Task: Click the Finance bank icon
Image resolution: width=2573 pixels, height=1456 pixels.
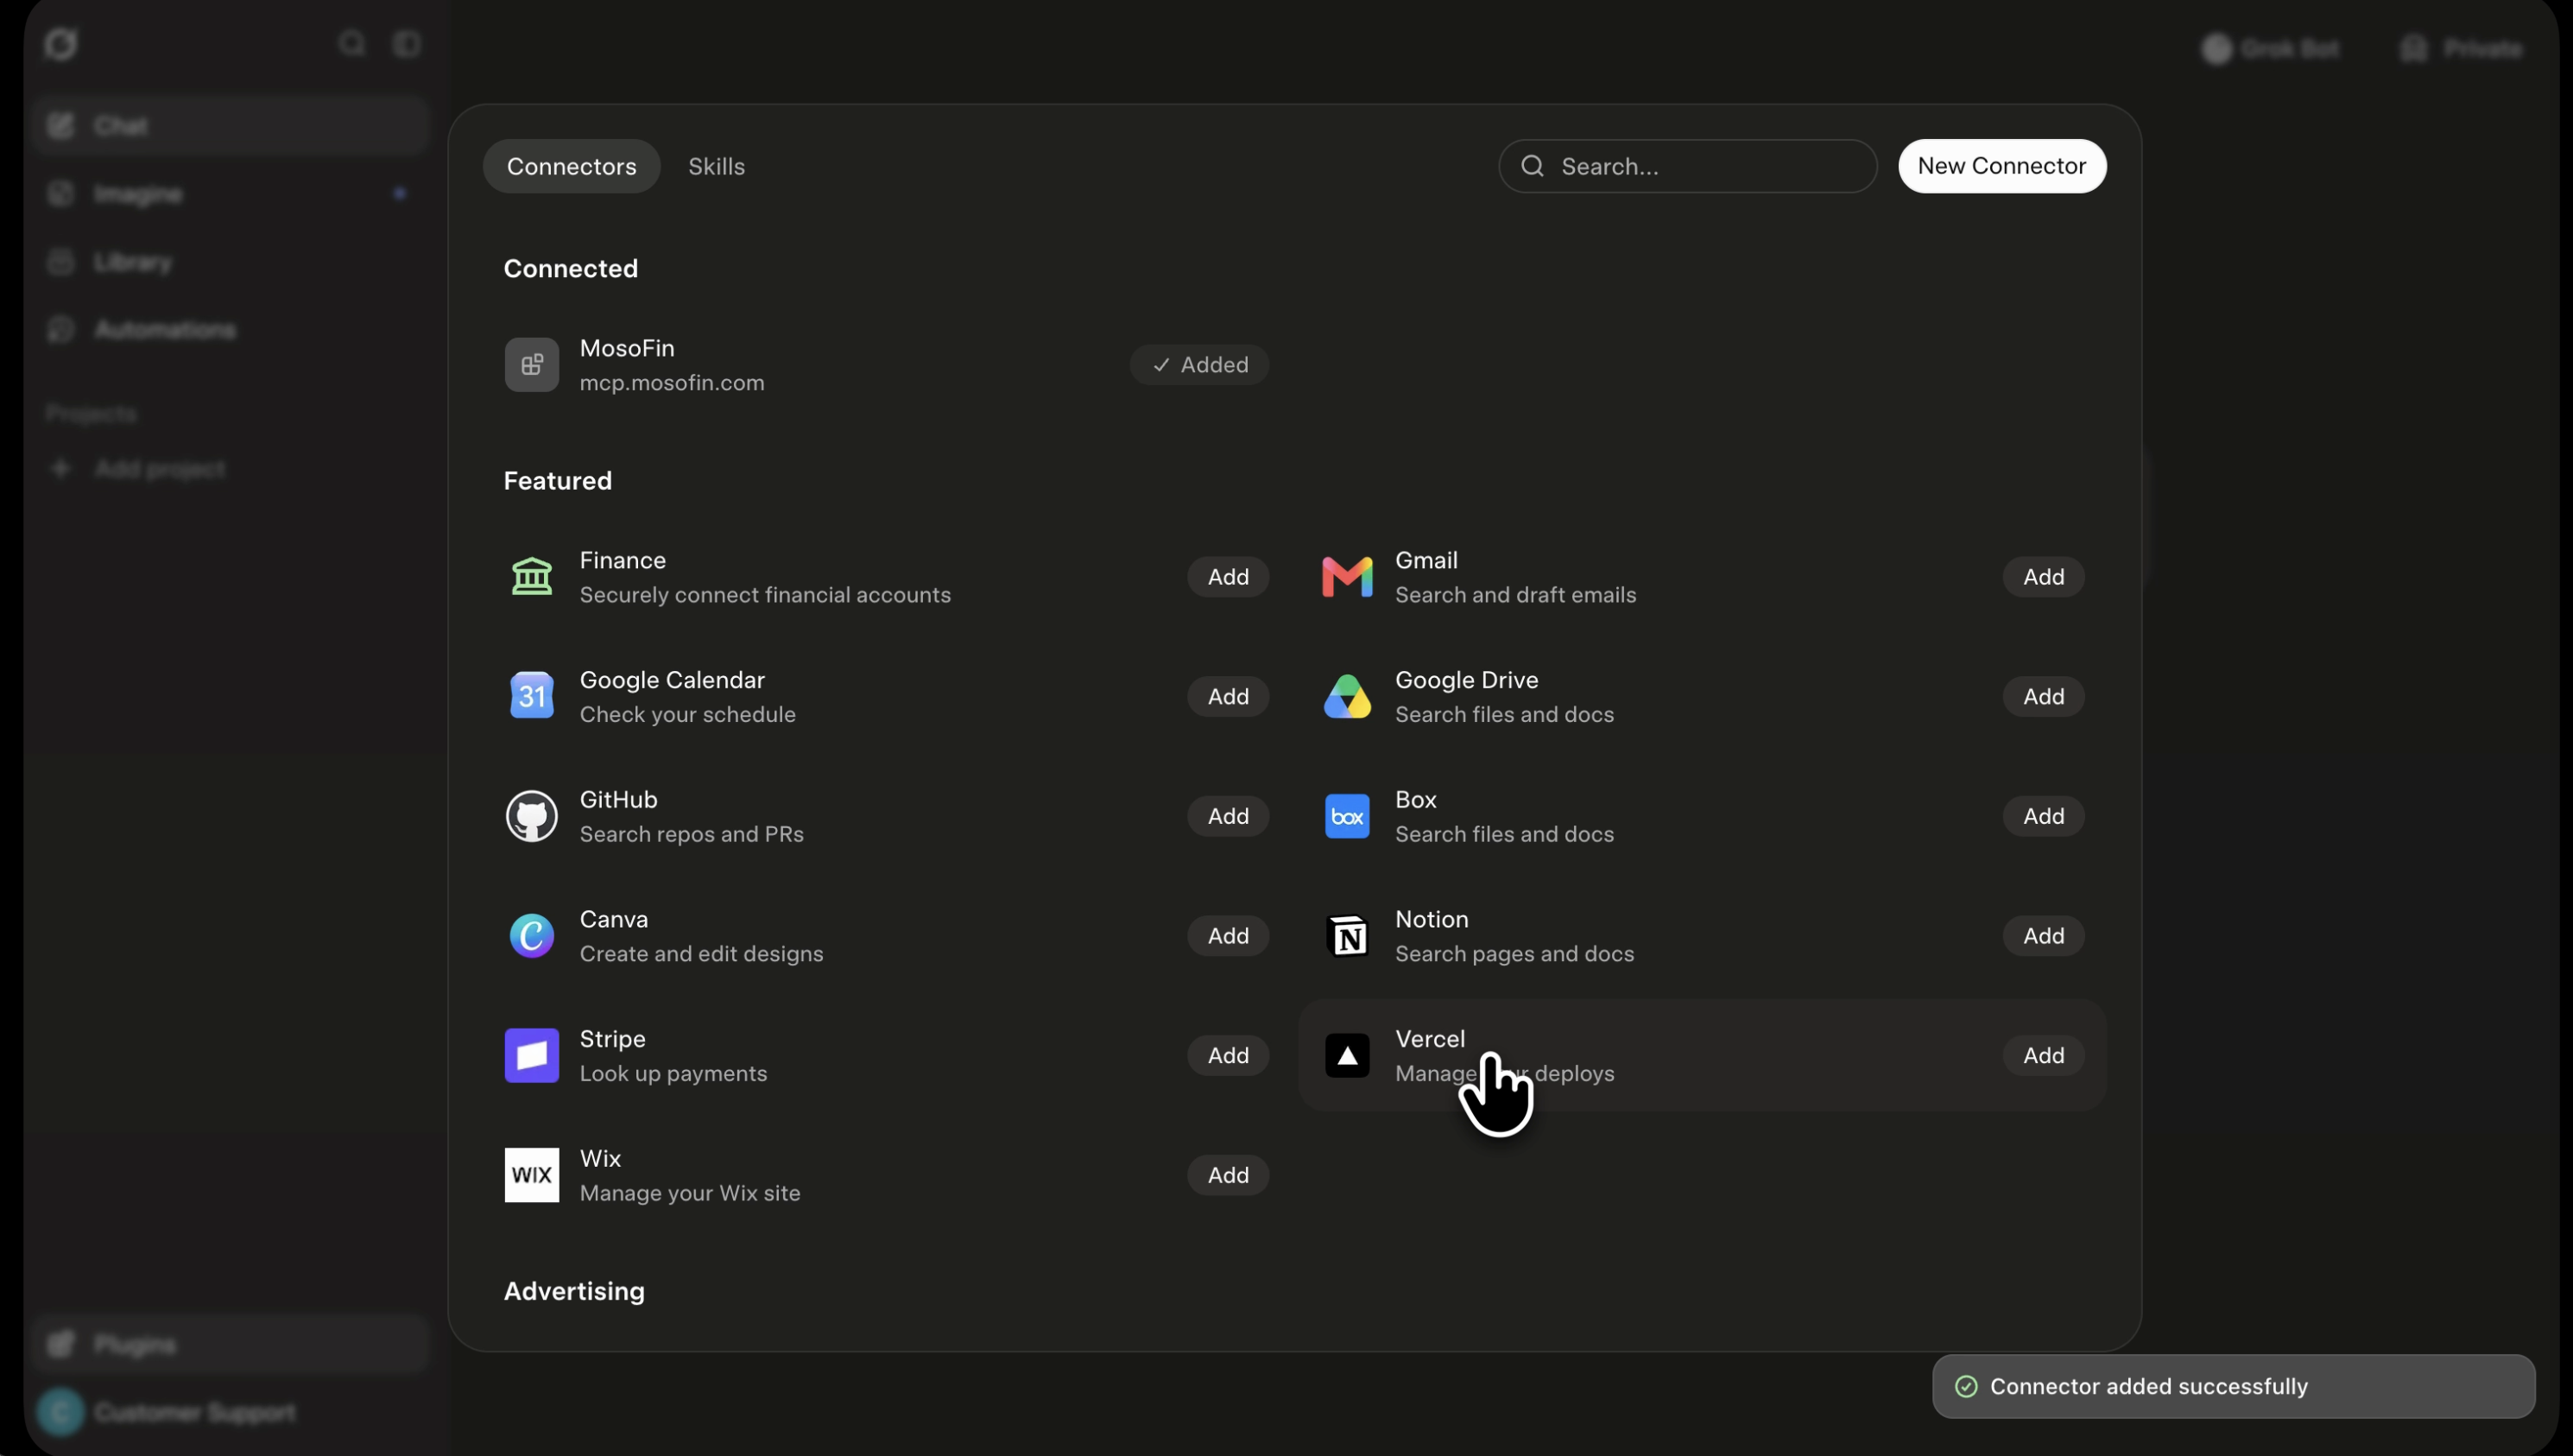Action: (x=531, y=577)
